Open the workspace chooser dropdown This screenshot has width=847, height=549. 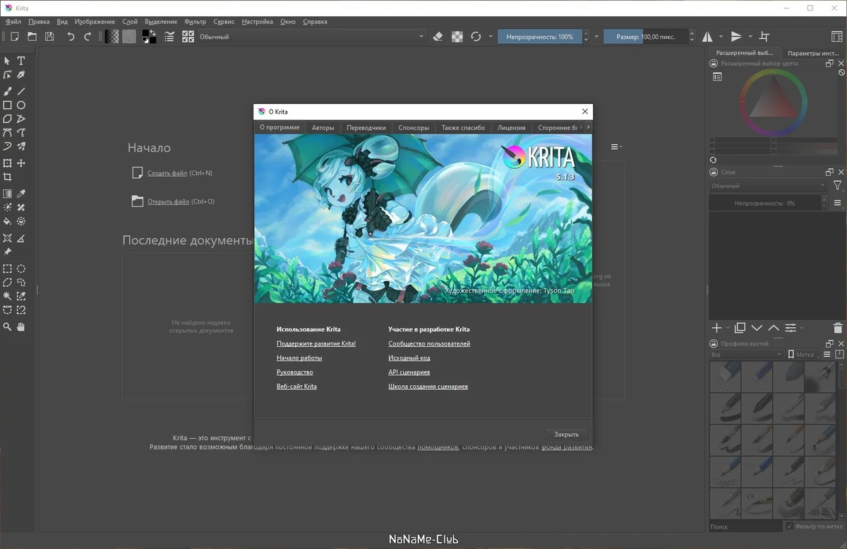[x=836, y=37]
